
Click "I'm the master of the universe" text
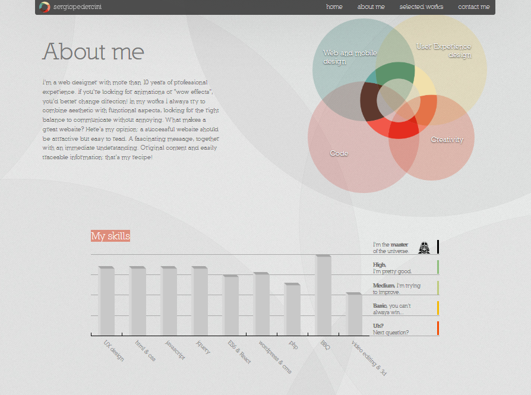coord(391,248)
